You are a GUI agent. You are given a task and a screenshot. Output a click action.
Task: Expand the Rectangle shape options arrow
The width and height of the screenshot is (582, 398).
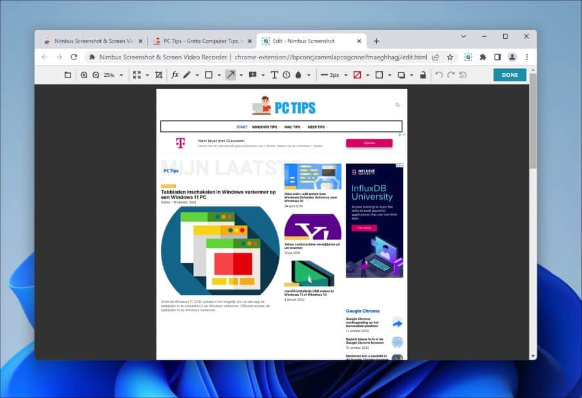click(219, 75)
